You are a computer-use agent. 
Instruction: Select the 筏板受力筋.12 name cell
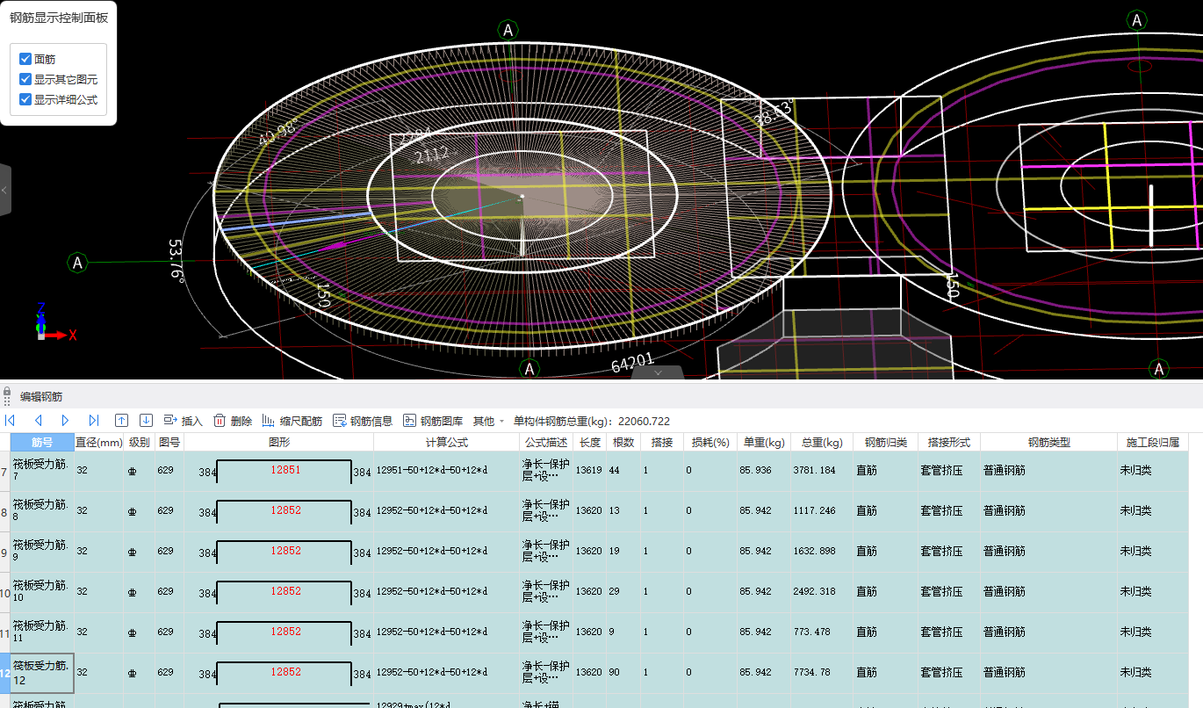click(42, 673)
